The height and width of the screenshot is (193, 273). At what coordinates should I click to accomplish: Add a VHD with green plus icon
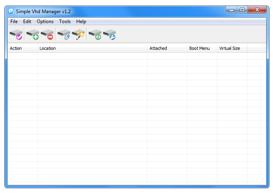tap(33, 34)
